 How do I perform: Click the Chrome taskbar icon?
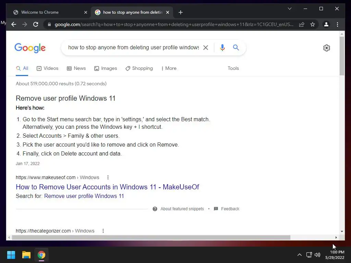click(x=41, y=255)
